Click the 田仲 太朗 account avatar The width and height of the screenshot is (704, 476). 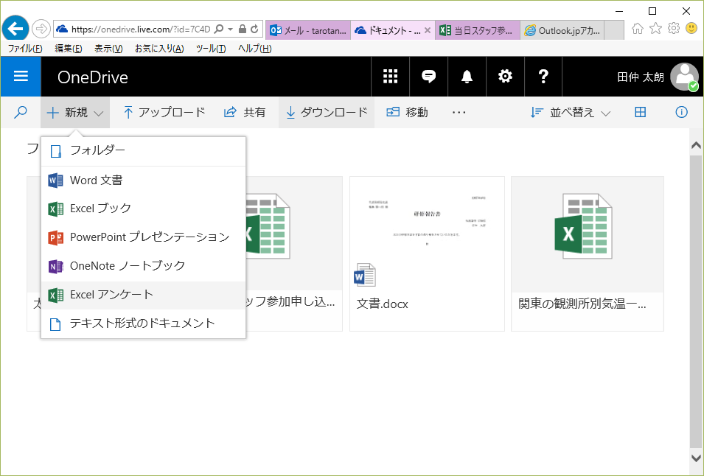684,77
